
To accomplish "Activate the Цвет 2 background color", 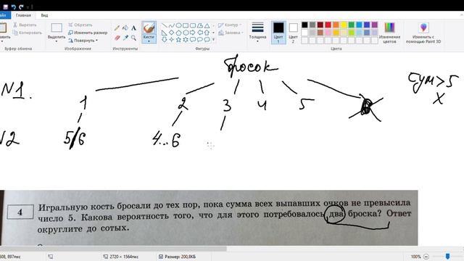I will tap(293, 33).
